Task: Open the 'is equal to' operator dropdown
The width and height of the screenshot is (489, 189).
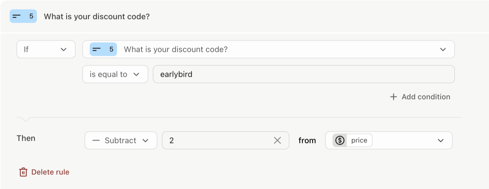Action: pyautogui.click(x=115, y=74)
